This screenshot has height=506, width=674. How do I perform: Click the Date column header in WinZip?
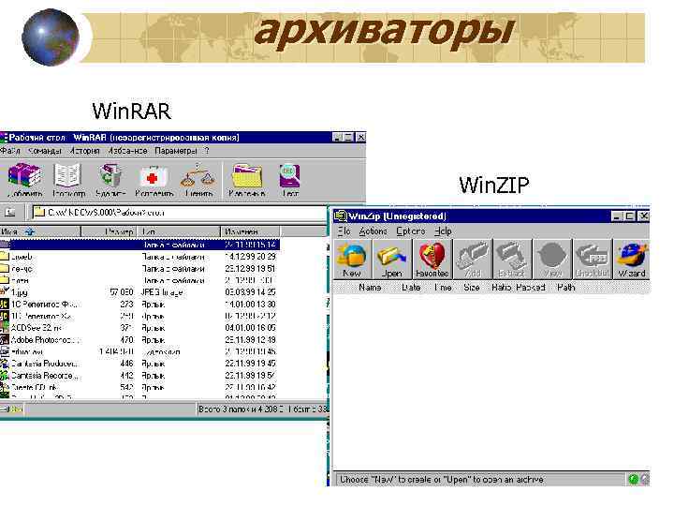(x=411, y=288)
